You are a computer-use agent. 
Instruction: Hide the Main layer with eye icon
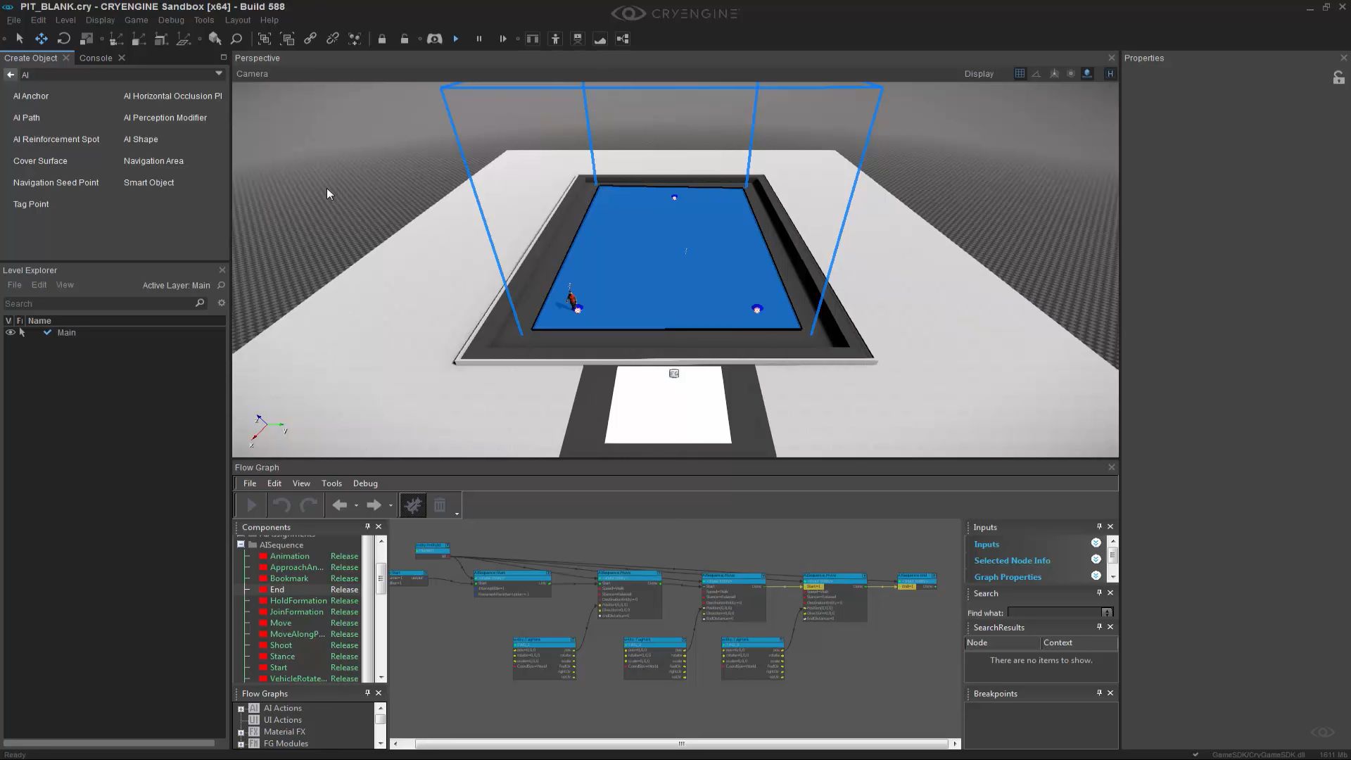10,332
